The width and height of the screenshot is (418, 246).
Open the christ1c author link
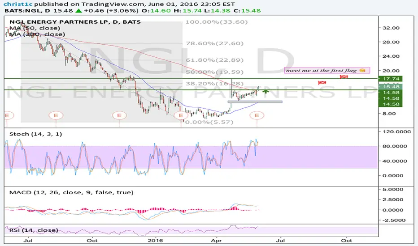(x=18, y=4)
